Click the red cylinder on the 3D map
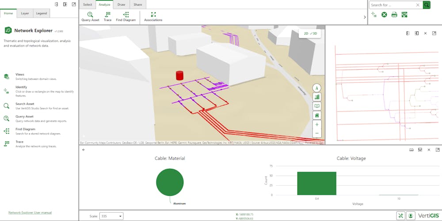The width and height of the screenshot is (442, 221). point(179,75)
